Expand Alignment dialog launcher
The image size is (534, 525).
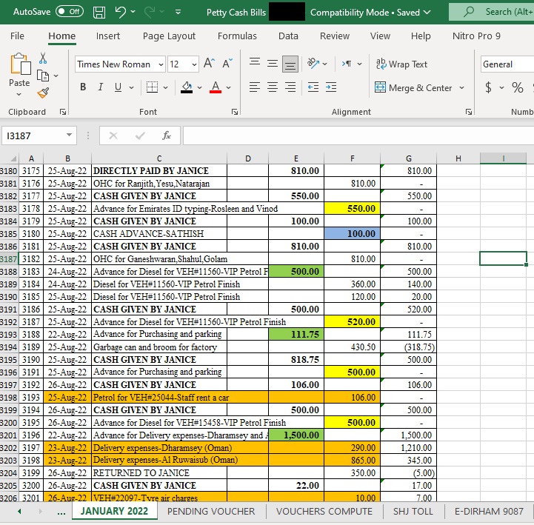[x=469, y=112]
